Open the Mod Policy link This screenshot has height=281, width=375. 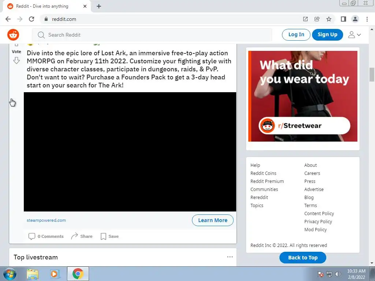tap(315, 230)
